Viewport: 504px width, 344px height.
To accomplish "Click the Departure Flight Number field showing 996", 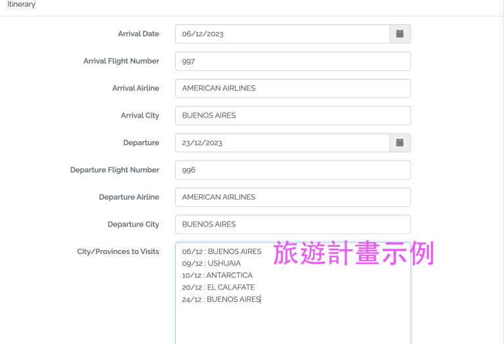I will coord(293,170).
